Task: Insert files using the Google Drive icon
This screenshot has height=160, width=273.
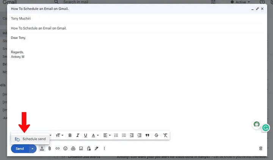Action: (x=73, y=149)
